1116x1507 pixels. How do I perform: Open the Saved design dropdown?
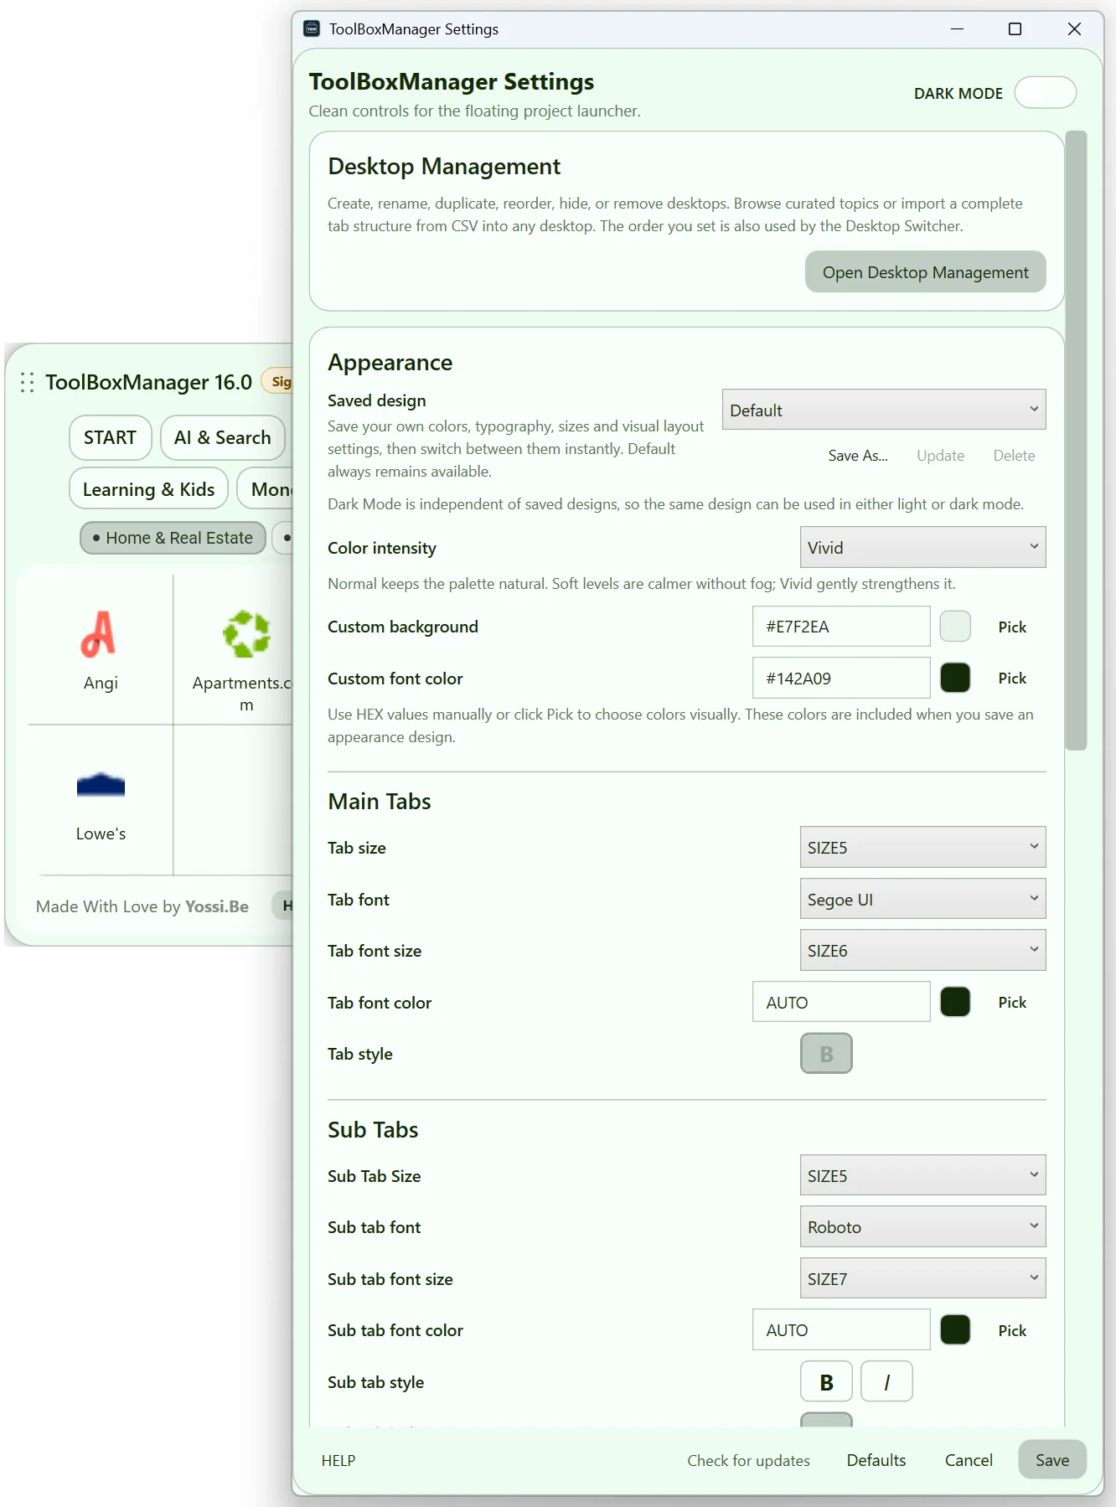(884, 410)
